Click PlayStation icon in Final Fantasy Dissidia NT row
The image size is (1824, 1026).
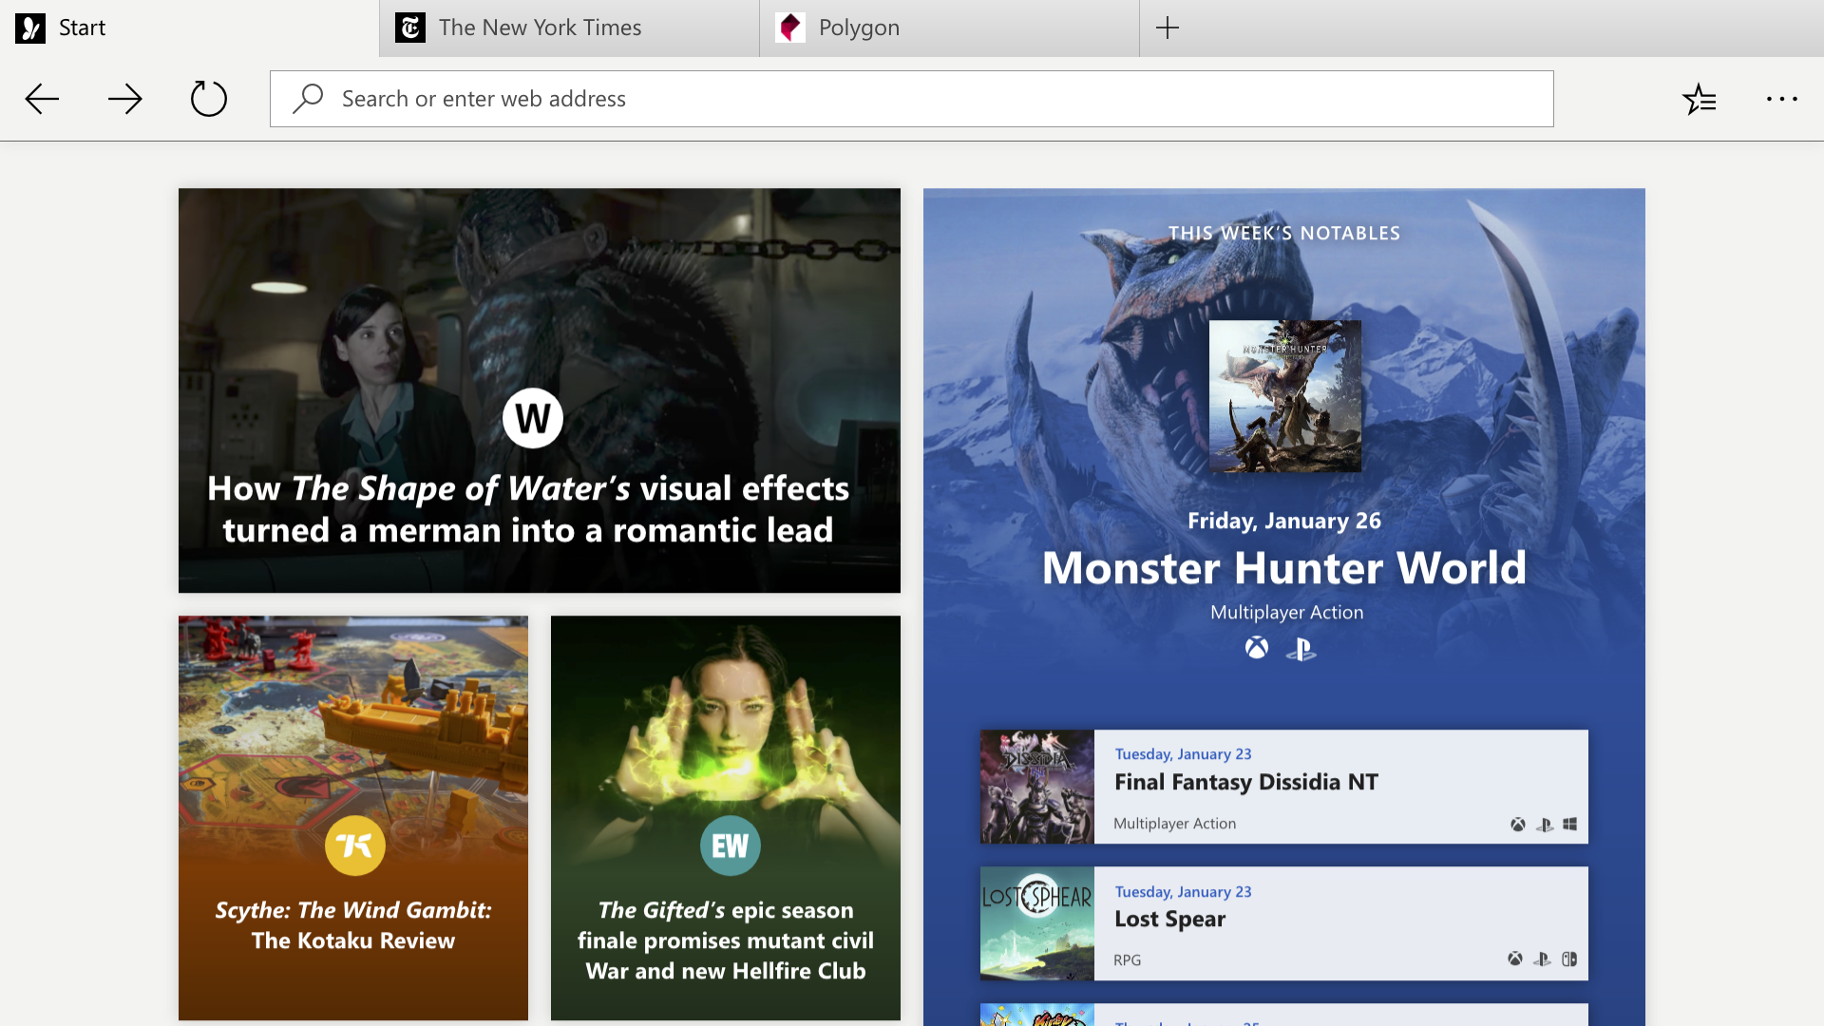click(1545, 825)
